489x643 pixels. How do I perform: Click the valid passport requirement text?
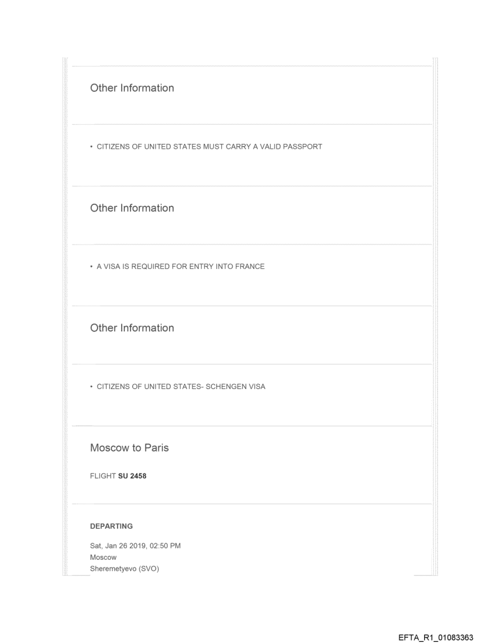coord(209,147)
